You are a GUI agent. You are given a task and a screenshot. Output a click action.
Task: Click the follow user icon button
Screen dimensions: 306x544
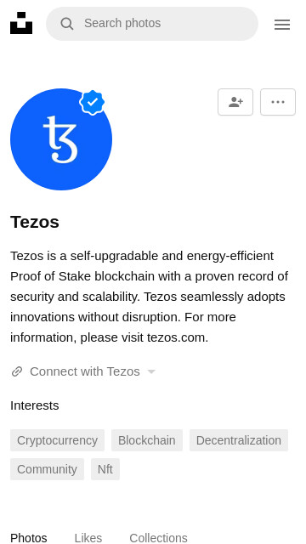(235, 102)
